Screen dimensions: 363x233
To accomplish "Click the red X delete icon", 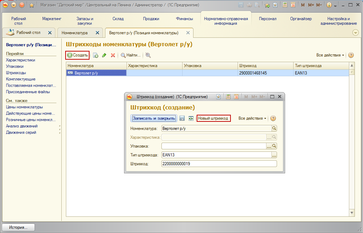I will pyautogui.click(x=113, y=55).
